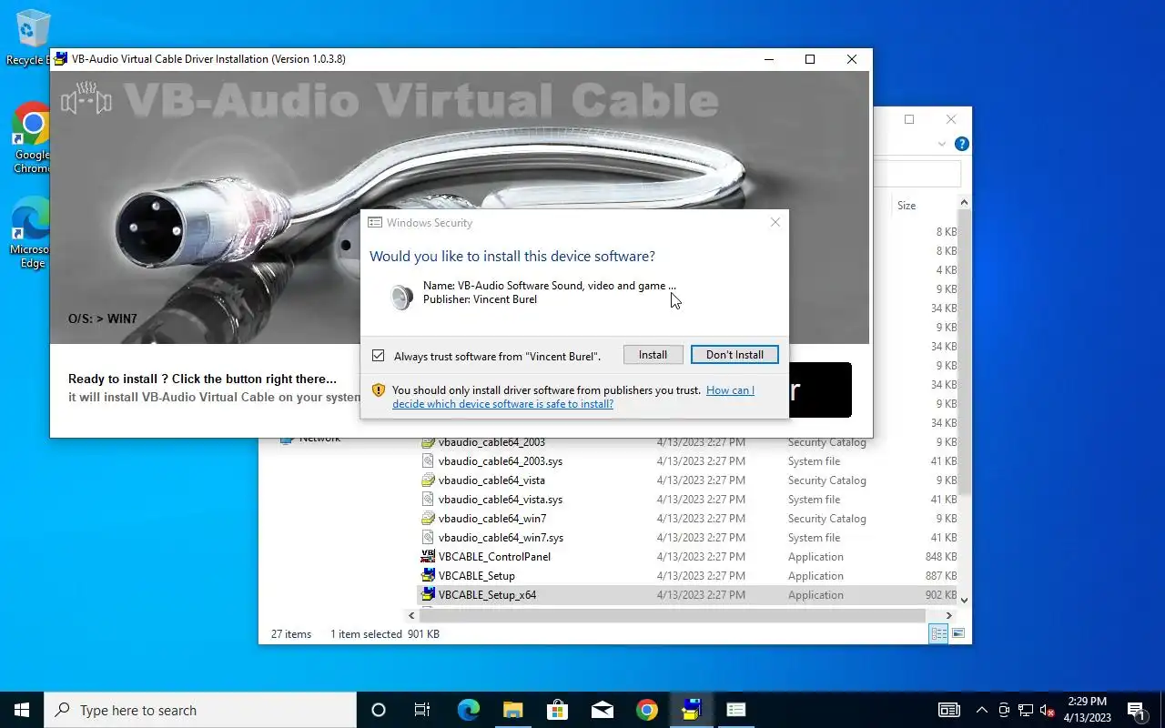Open the Recycle Bin desktop icon

coord(31,37)
